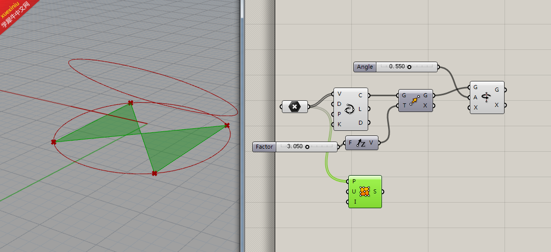Click the P input of the curve component
Image resolution: width=551 pixels, height=252 pixels.
point(339,114)
